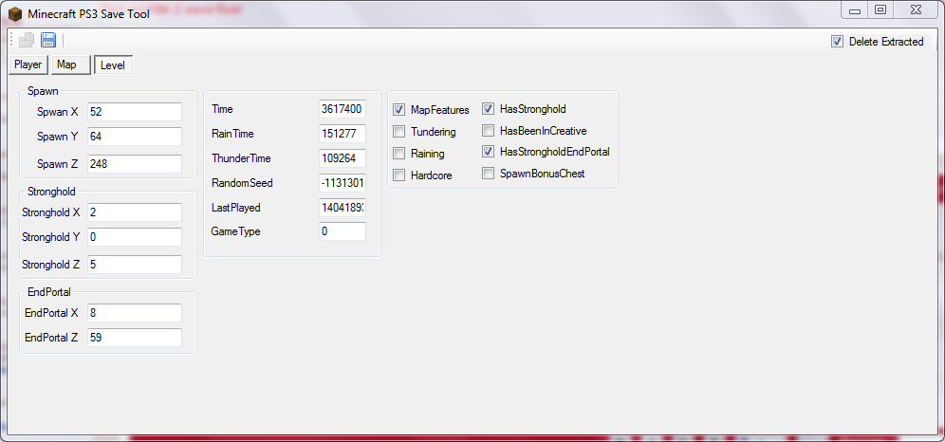Restore down the Save Tool window

tap(880, 9)
